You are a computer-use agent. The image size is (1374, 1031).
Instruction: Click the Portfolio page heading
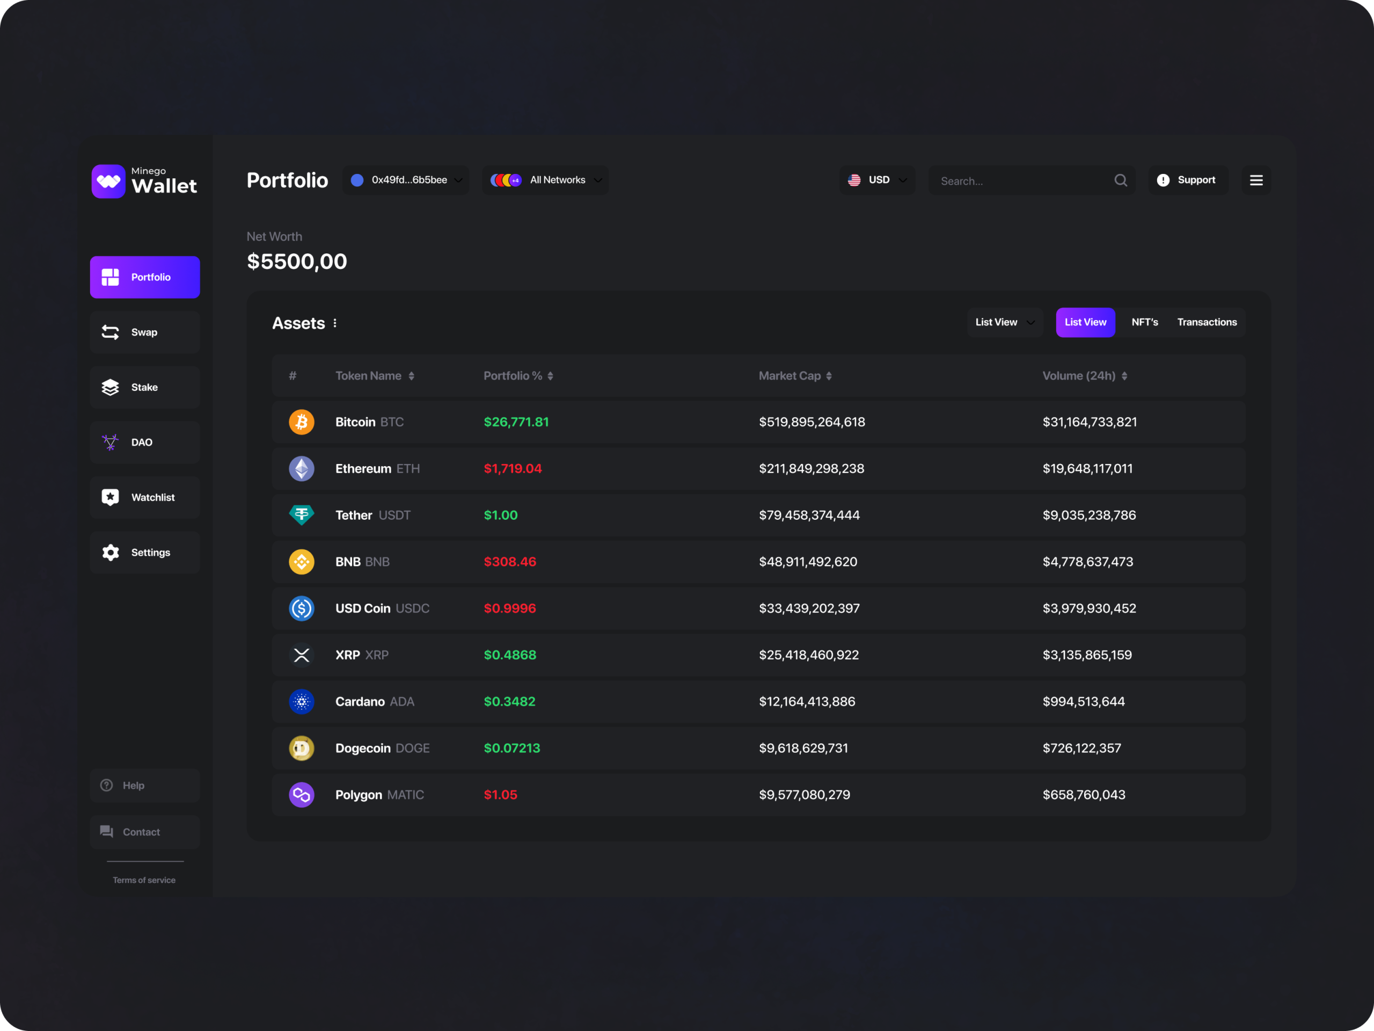287,180
